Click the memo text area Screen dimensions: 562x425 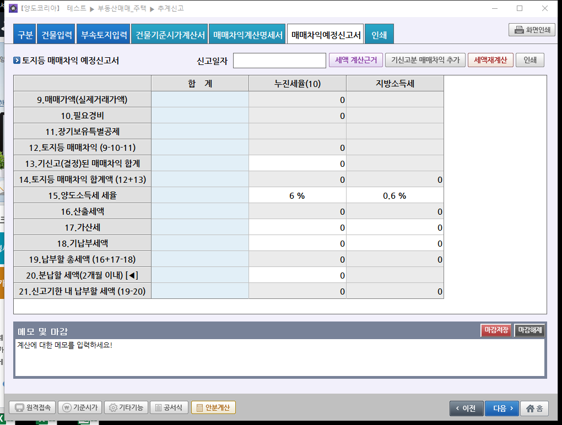[x=279, y=357]
